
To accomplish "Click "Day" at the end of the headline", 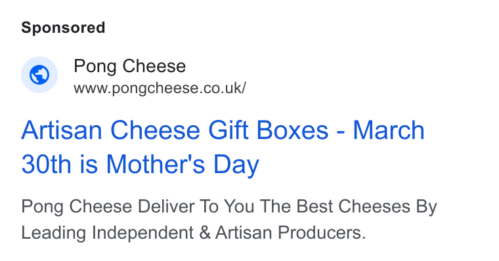I will tap(236, 165).
